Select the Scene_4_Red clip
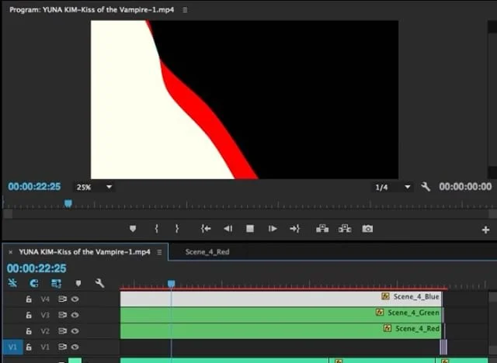497x363 pixels. pos(280,331)
